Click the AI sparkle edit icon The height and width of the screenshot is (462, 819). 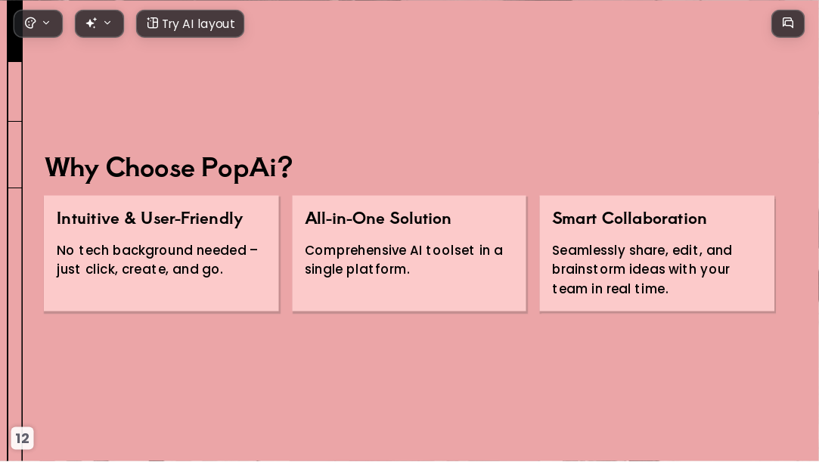click(92, 23)
